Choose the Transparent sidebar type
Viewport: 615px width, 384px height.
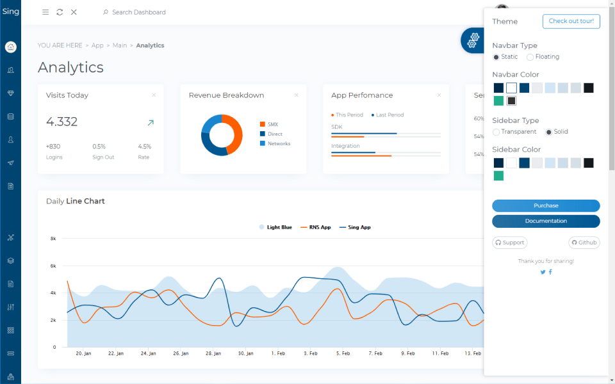pyautogui.click(x=496, y=132)
